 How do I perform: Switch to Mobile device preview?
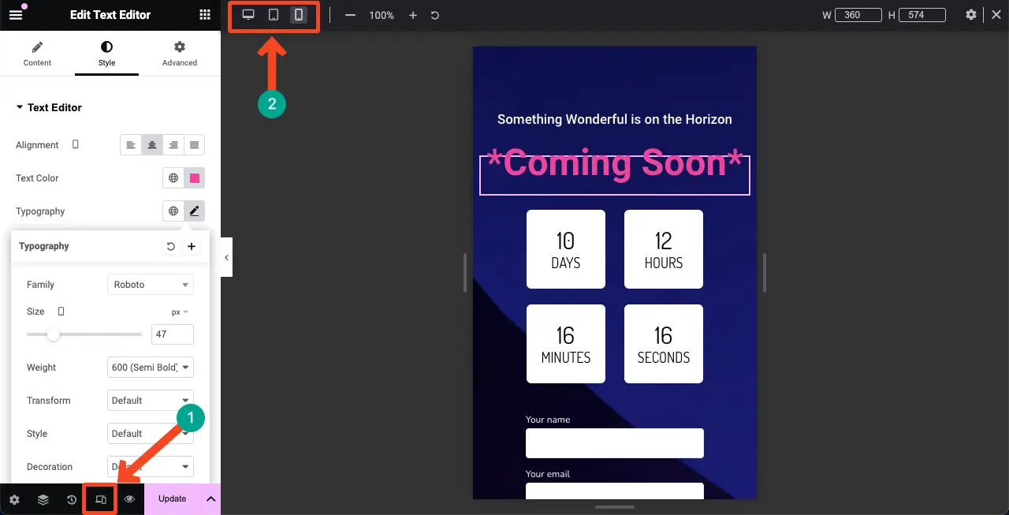point(299,15)
